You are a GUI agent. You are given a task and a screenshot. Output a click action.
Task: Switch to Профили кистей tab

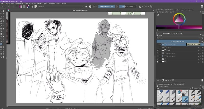pyautogui.click(x=179, y=84)
